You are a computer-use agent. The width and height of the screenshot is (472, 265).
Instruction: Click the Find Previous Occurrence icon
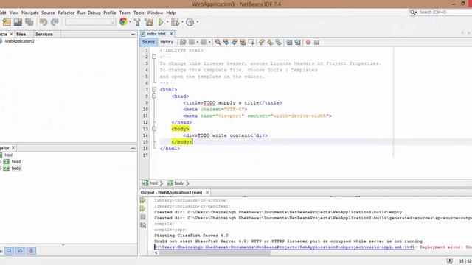coord(226,42)
